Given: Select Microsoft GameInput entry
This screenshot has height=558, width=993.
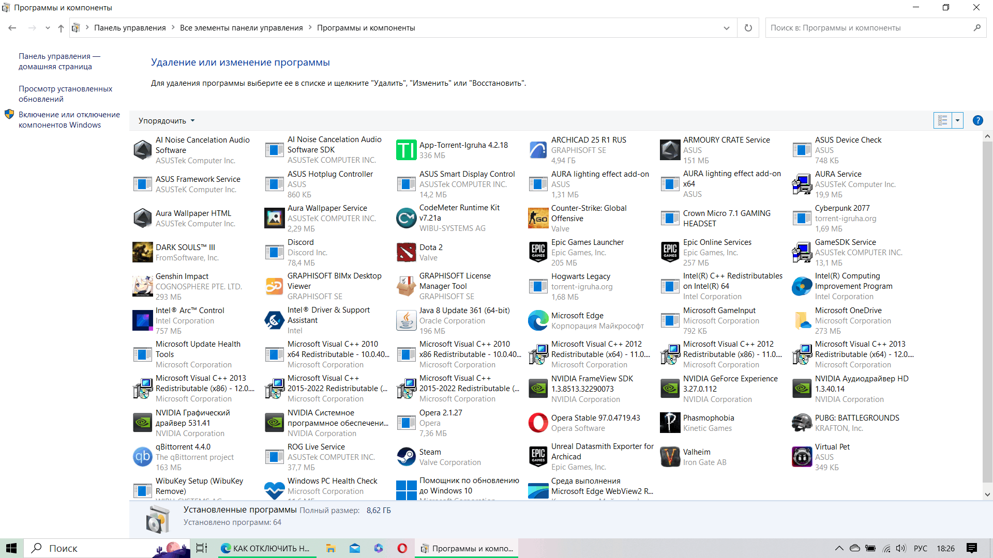Looking at the screenshot, I should 721,321.
